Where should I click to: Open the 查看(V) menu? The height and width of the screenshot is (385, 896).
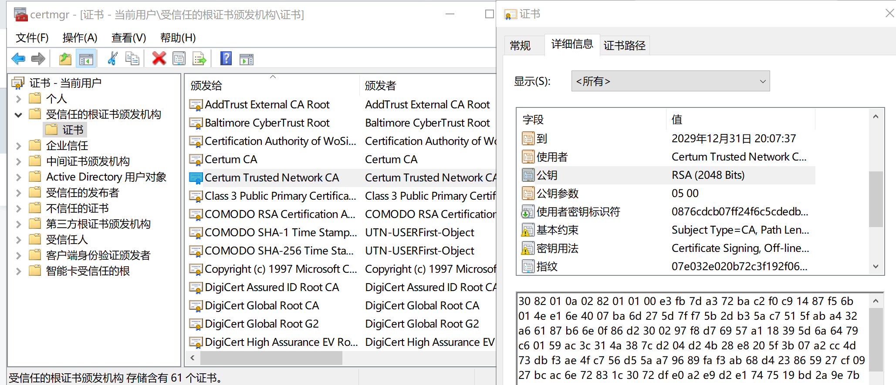point(128,38)
